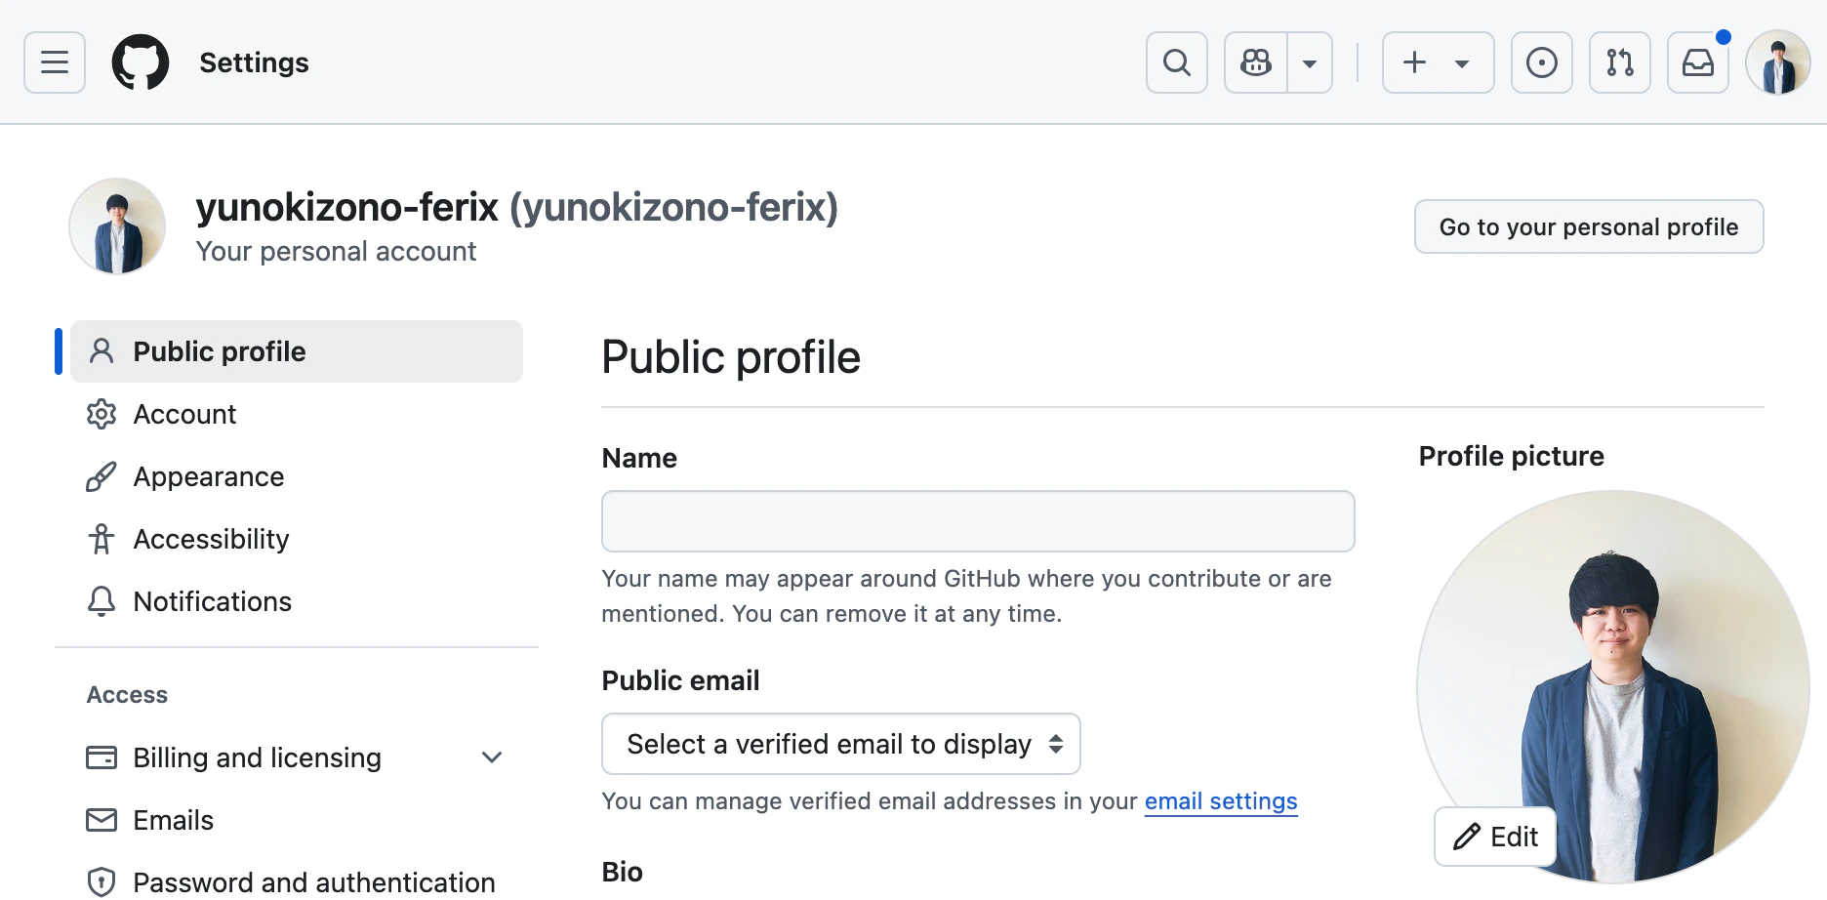Click the GitHub Octocat logo
Screen dimensions: 1827x900
[141, 62]
